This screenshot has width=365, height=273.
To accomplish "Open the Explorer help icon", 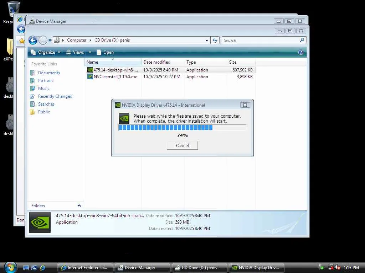I will pyautogui.click(x=300, y=52).
